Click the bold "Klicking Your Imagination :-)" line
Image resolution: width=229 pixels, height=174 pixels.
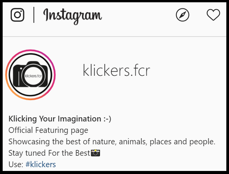tap(60, 119)
